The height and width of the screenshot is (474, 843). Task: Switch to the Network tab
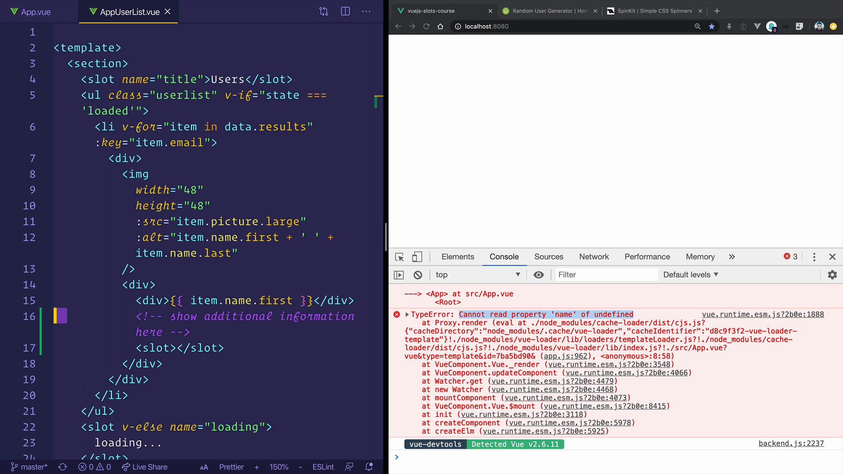[594, 257]
